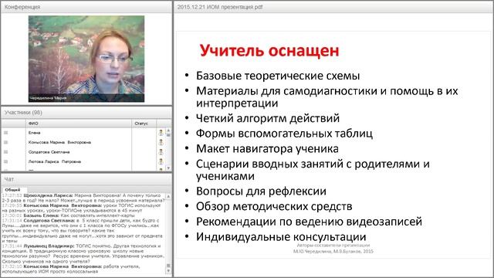The image size is (494, 278).
Task: Select participant Елена in the list
Action: tap(34, 133)
